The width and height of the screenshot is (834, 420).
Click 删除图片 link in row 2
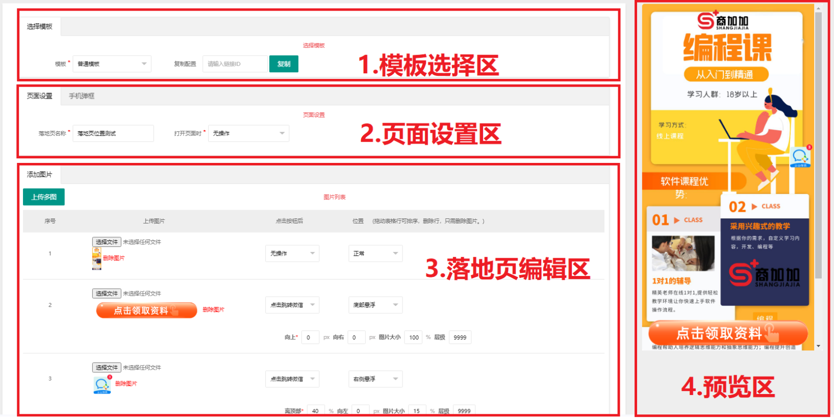coord(213,310)
